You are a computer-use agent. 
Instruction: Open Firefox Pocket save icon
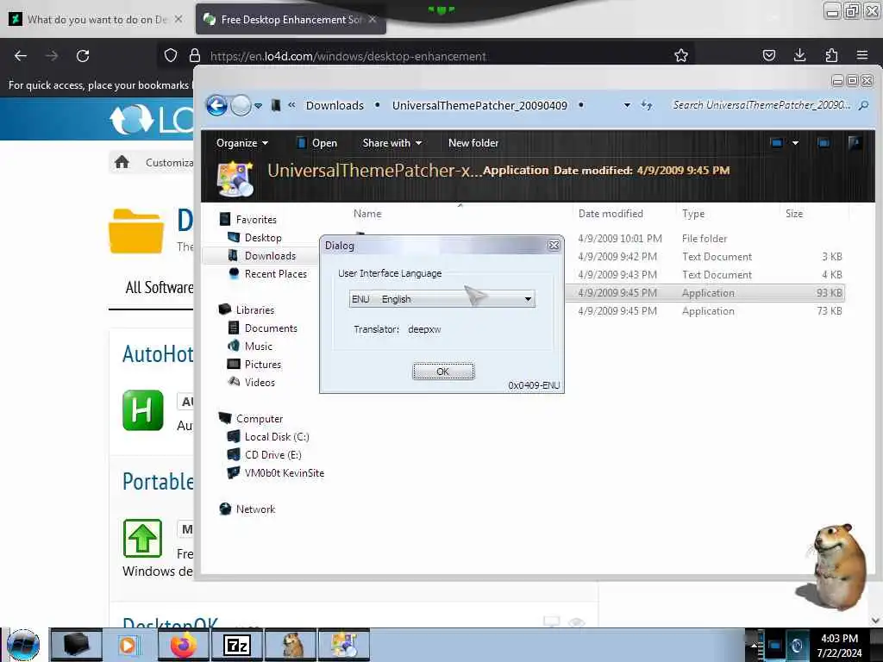coord(768,55)
